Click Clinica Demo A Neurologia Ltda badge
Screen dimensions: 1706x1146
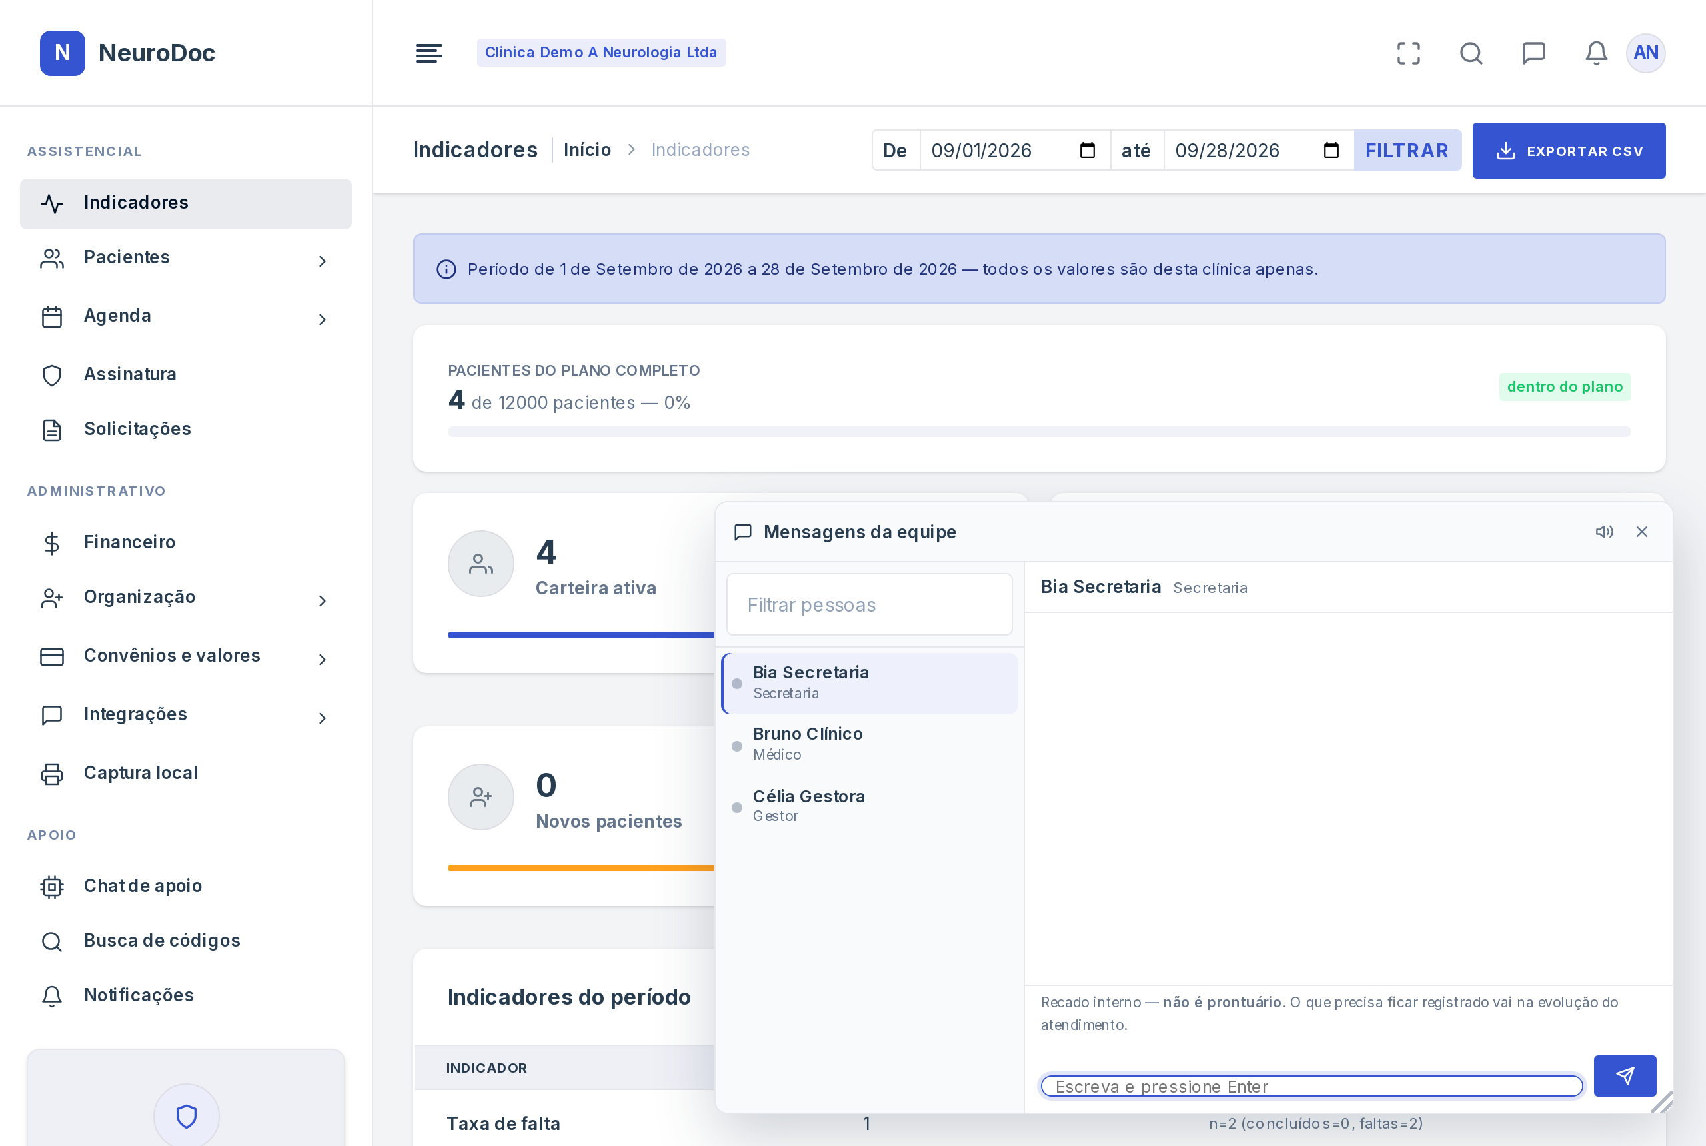click(601, 53)
